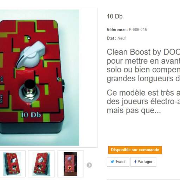Image resolution: width=180 pixels, height=180 pixels.
Task: Open the first pedal thumbnail
Action: [12, 164]
